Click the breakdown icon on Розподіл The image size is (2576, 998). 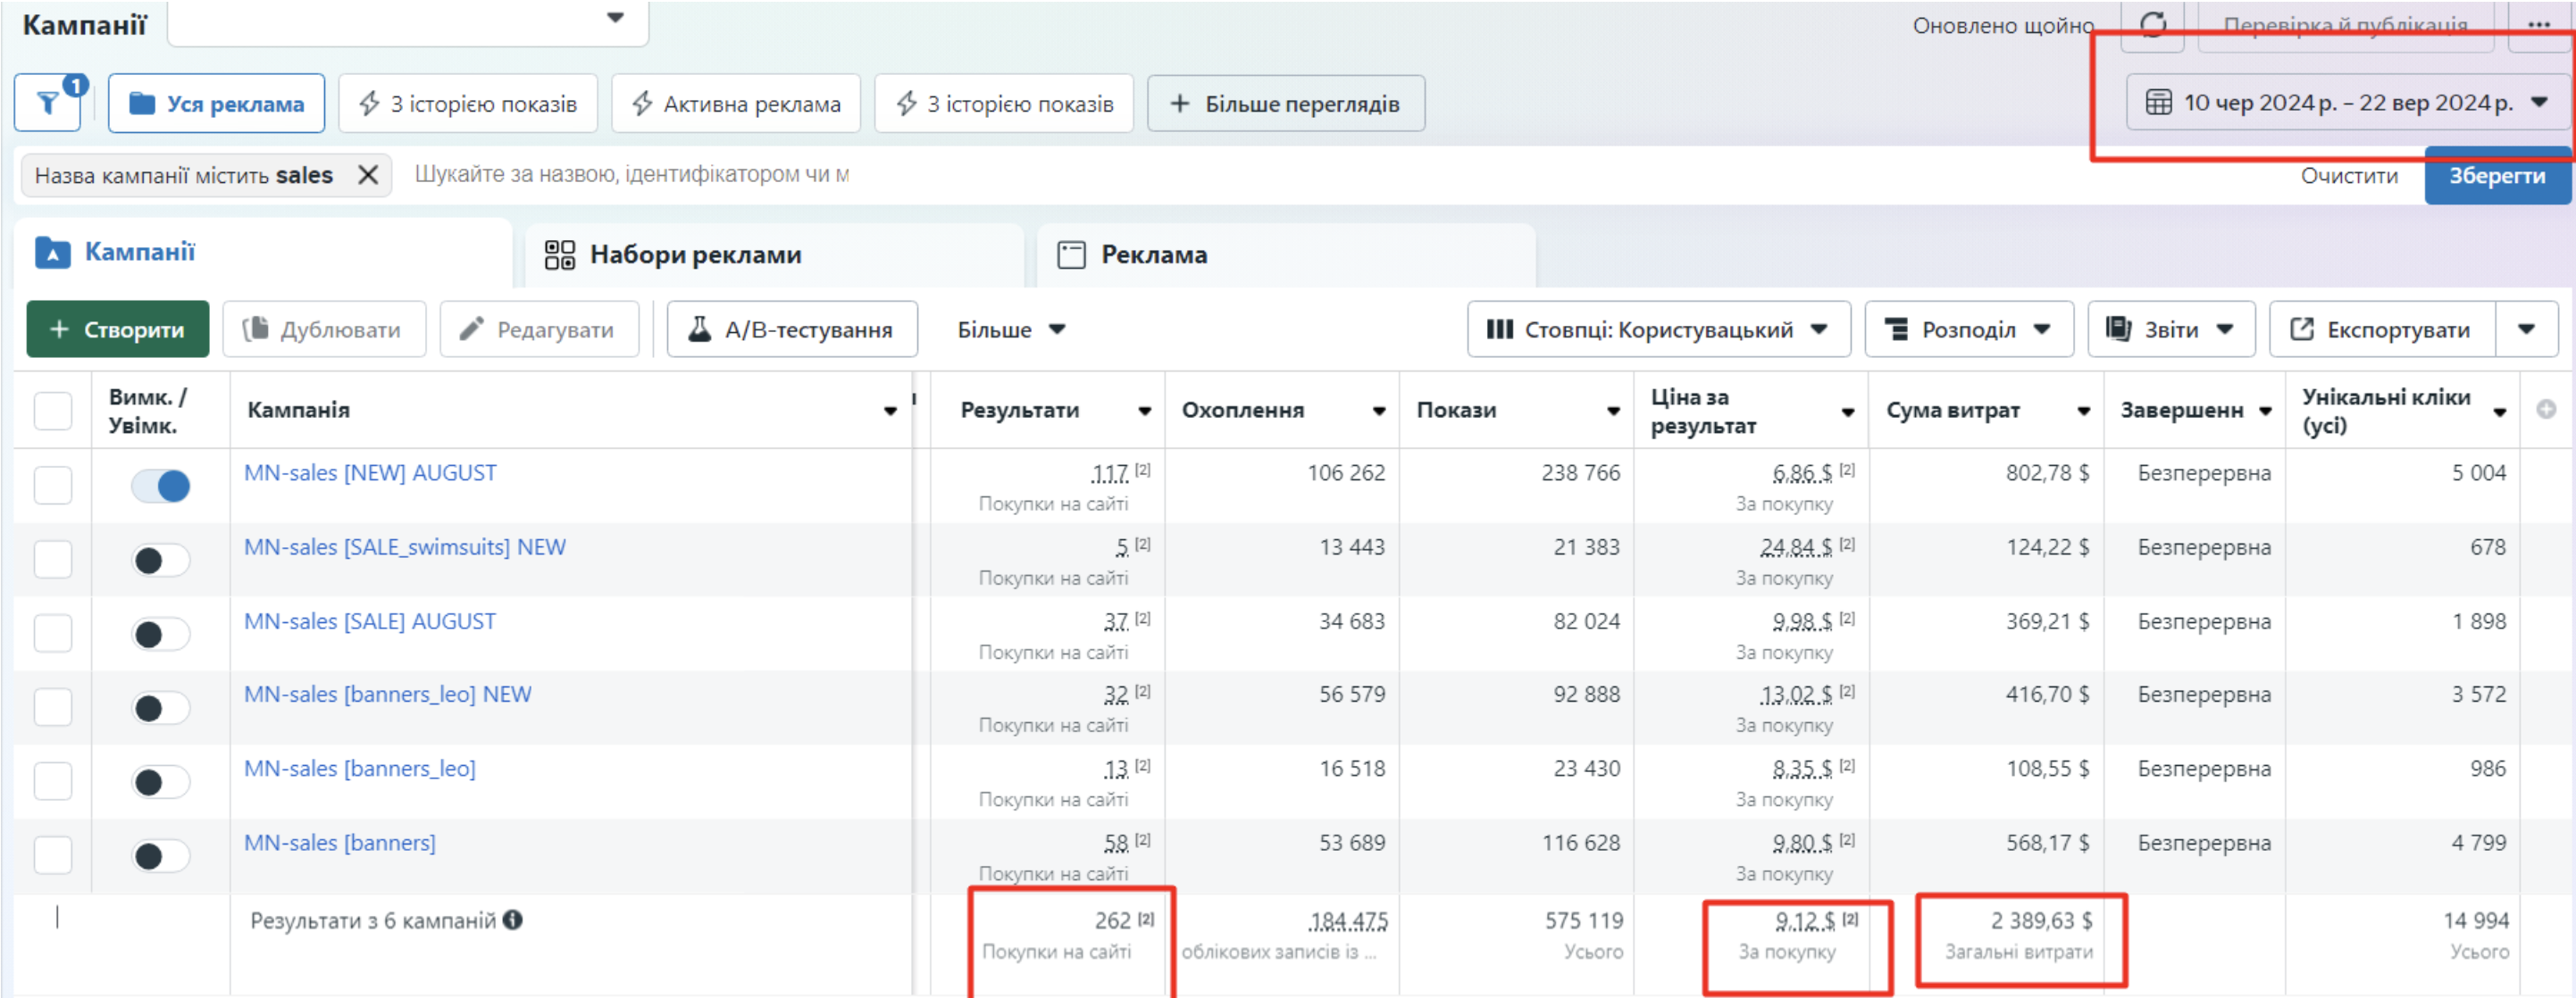[x=1895, y=329]
